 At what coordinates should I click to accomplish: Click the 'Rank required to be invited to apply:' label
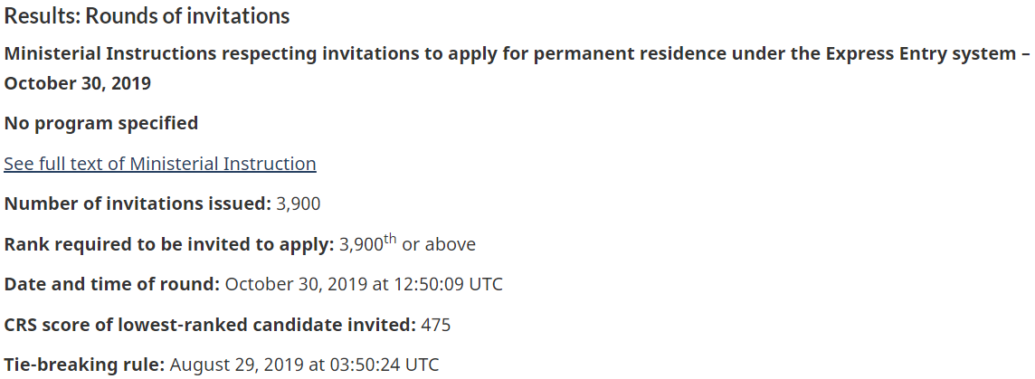coord(169,244)
